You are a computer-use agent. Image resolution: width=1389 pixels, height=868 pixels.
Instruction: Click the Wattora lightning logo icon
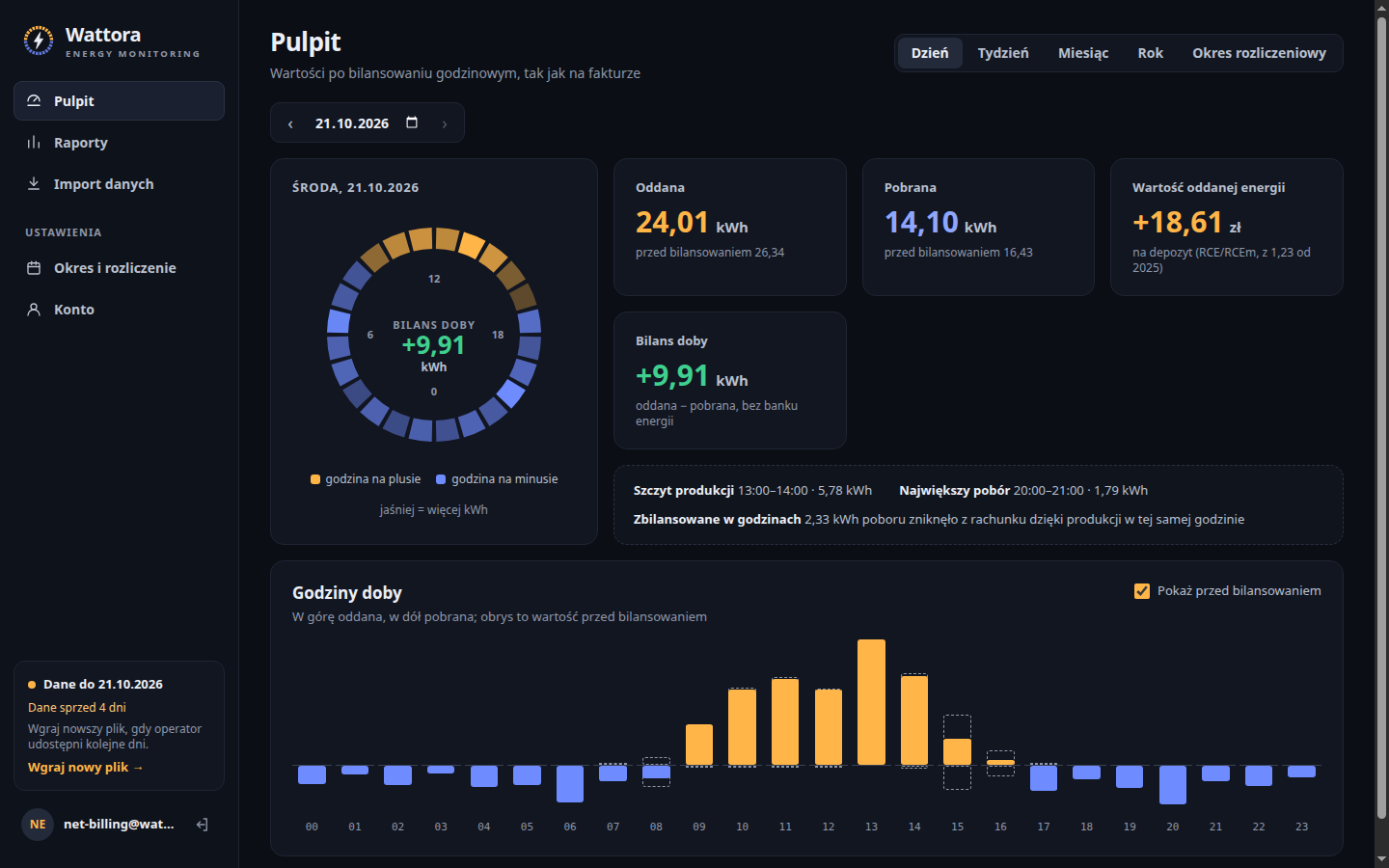tap(39, 41)
